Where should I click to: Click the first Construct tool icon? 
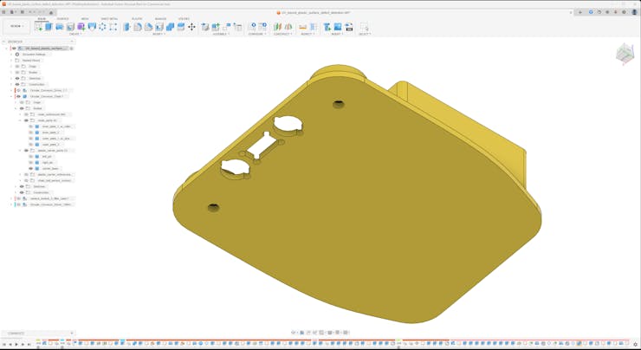point(278,27)
